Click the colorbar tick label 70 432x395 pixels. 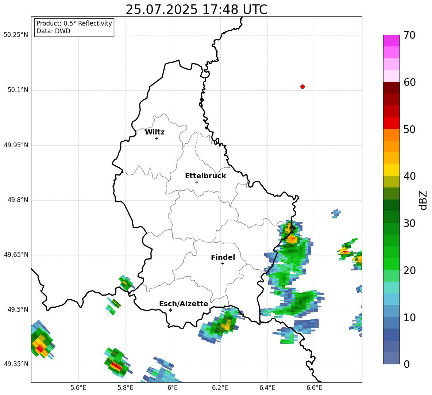pos(409,35)
